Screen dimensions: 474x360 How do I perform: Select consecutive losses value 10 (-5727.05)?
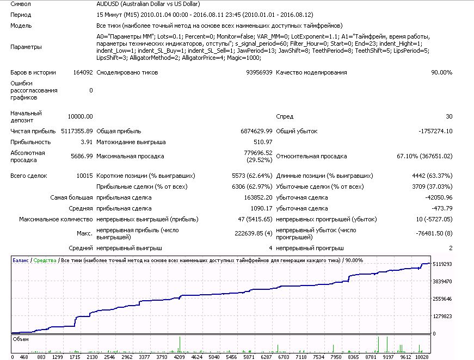pyautogui.click(x=434, y=219)
